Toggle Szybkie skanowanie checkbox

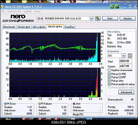click(109, 70)
